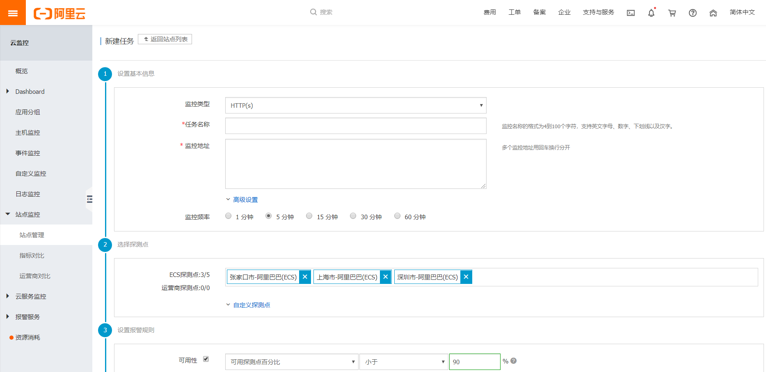Toggle the 可用性 checkbox
This screenshot has width=766, height=372.
tap(206, 359)
